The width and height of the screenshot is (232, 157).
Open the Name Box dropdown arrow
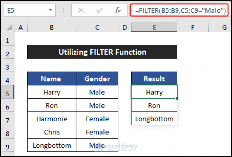51,10
